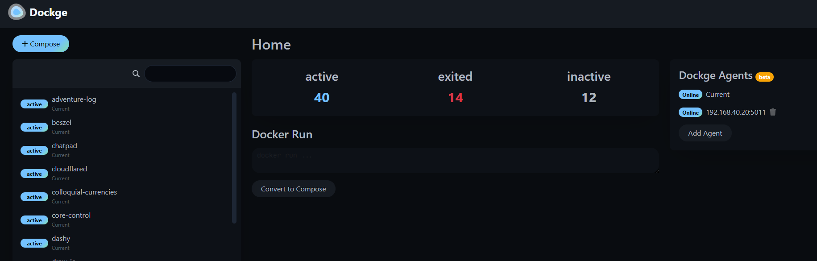Create a new stack with Compose button

click(x=41, y=44)
